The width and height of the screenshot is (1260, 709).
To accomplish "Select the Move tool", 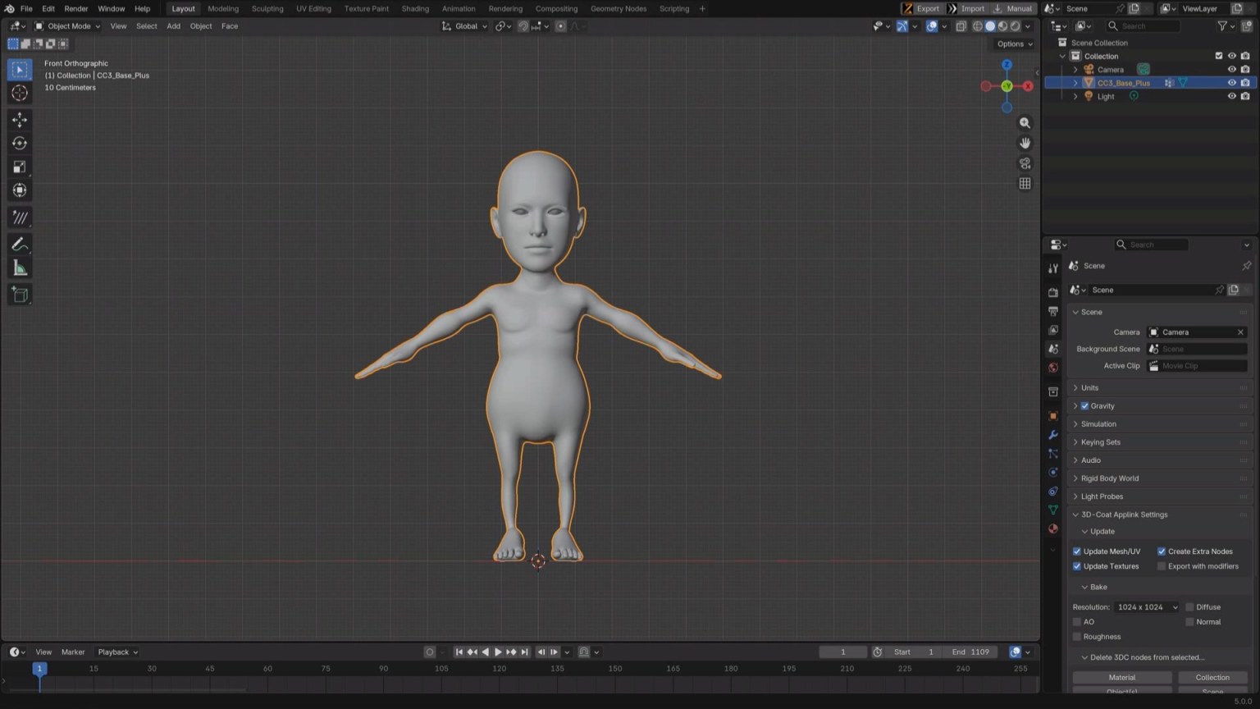I will (20, 120).
